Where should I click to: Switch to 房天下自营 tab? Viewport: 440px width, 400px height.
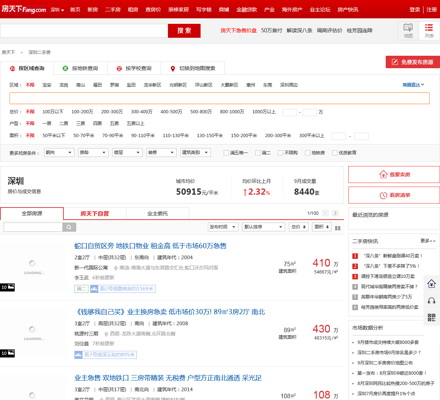pos(95,213)
